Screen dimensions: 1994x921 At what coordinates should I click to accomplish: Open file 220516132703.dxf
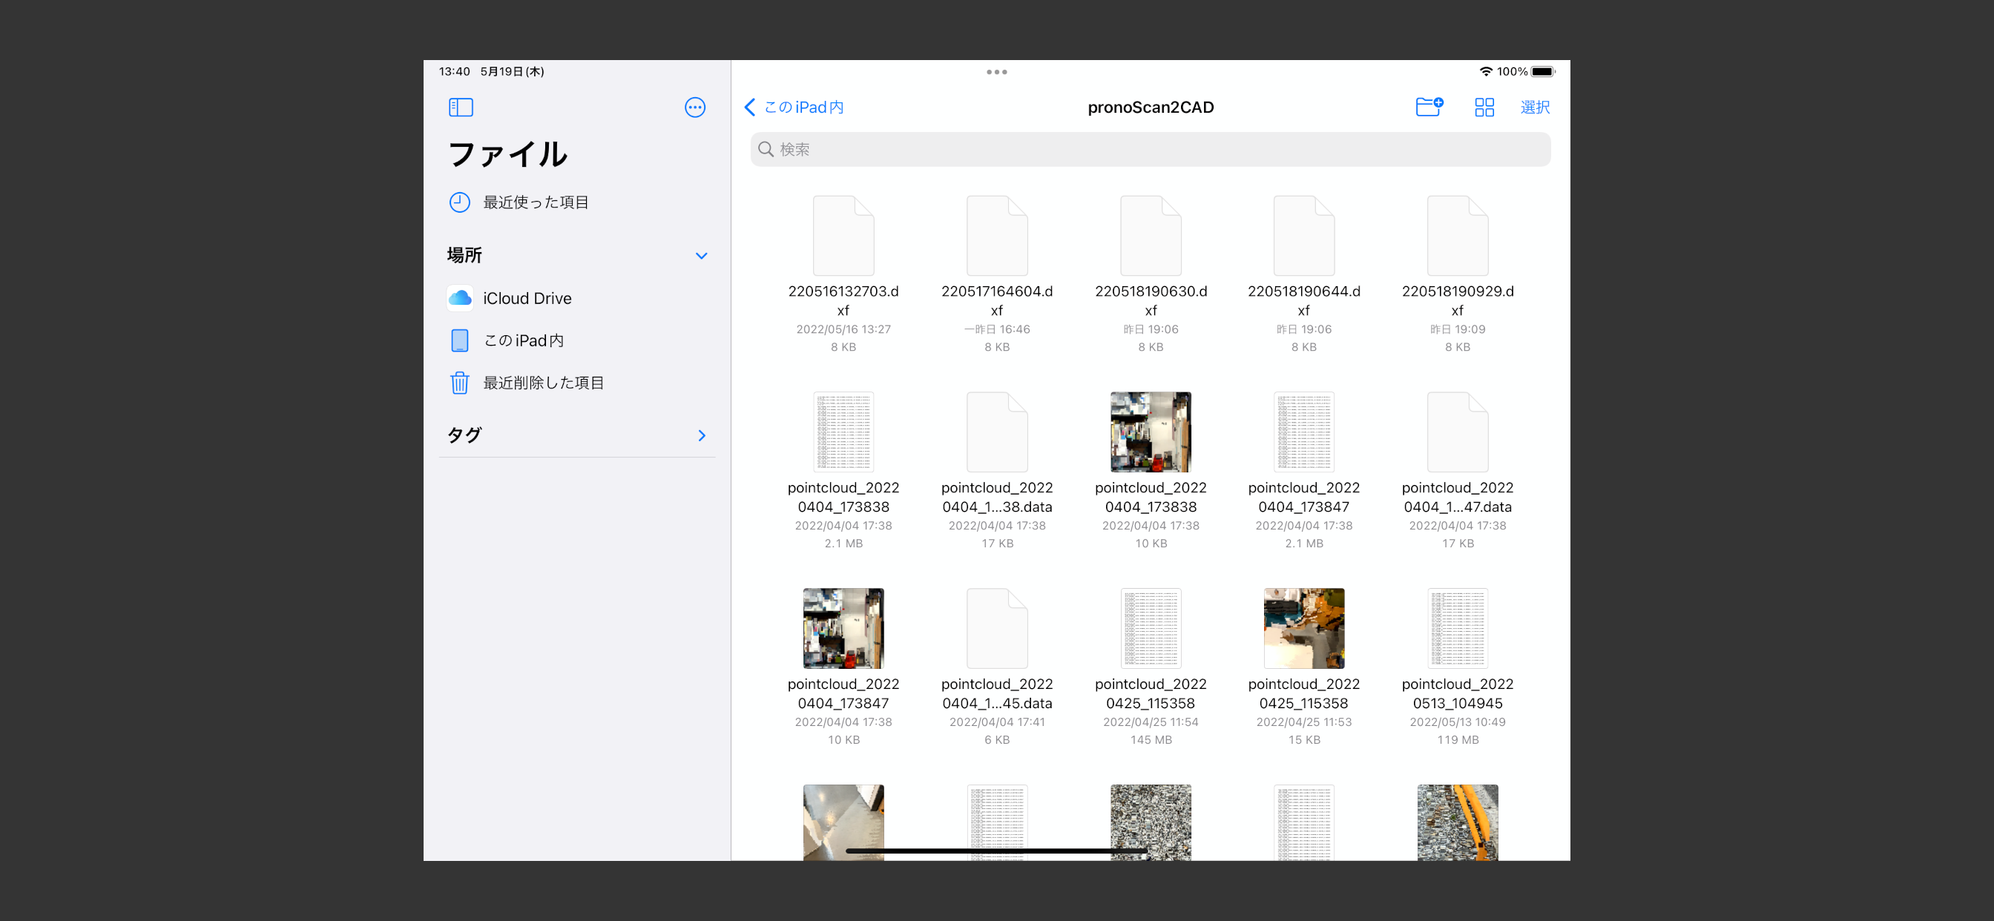[x=843, y=275]
